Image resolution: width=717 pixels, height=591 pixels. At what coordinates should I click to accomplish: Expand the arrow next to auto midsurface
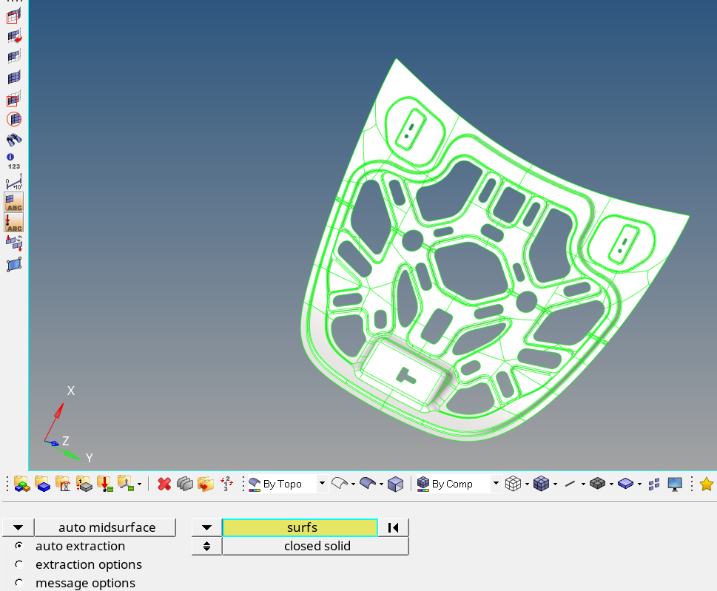[16, 527]
